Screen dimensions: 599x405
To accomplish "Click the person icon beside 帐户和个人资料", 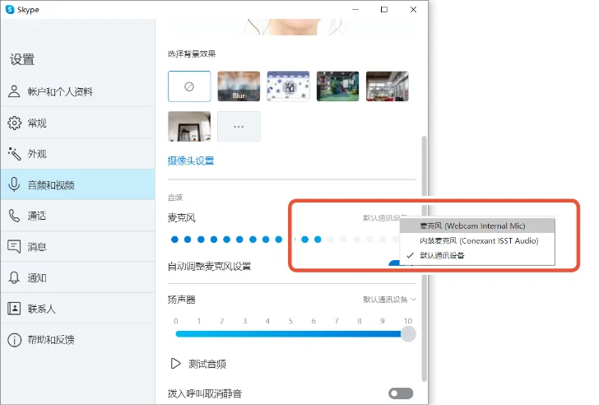I will (x=14, y=91).
